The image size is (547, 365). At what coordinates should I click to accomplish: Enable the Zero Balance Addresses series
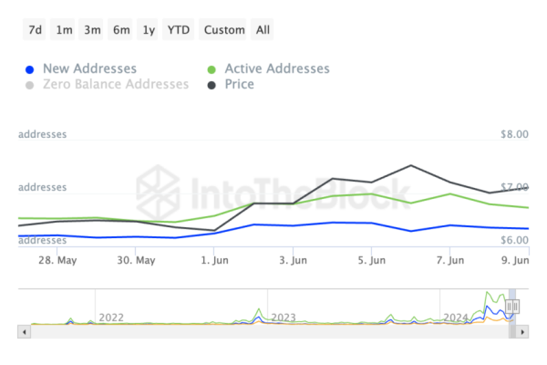click(116, 84)
